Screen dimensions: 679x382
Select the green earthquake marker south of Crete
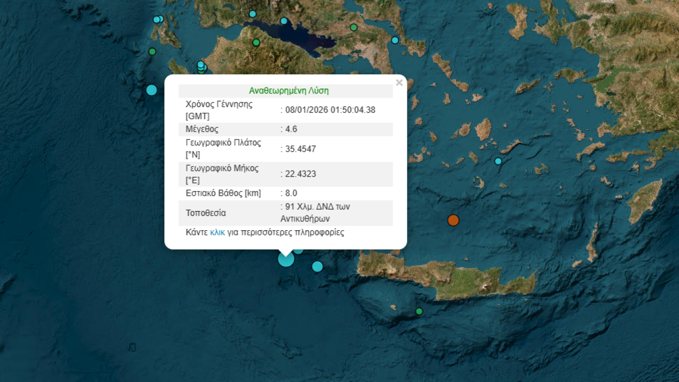point(420,311)
